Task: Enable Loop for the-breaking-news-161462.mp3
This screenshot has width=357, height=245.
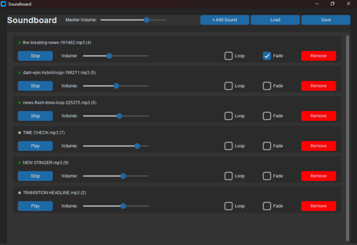Action: tap(228, 56)
